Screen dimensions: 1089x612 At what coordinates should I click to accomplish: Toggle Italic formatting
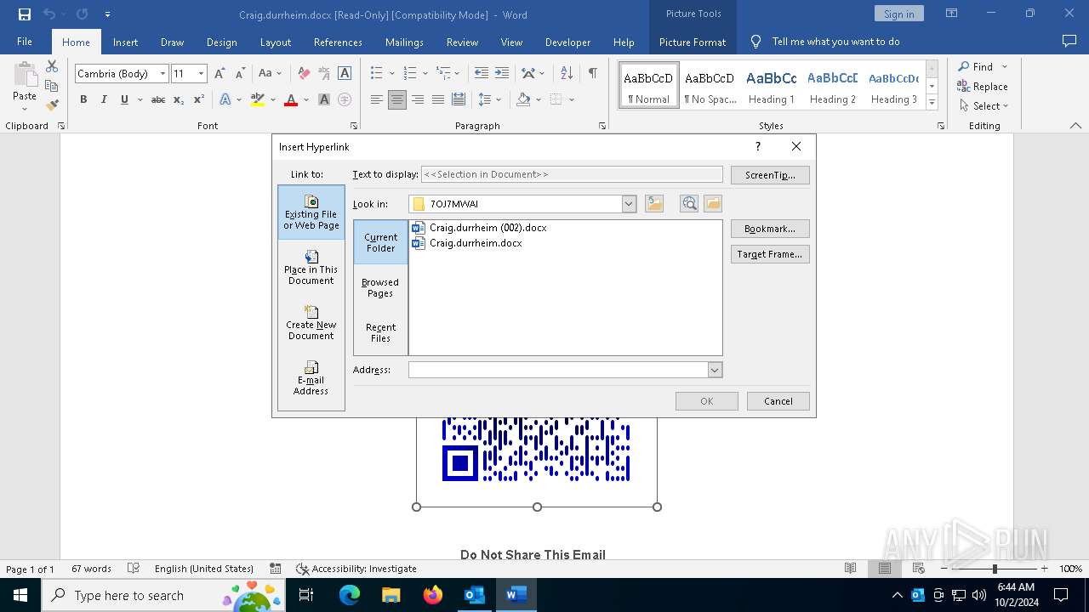coord(104,99)
